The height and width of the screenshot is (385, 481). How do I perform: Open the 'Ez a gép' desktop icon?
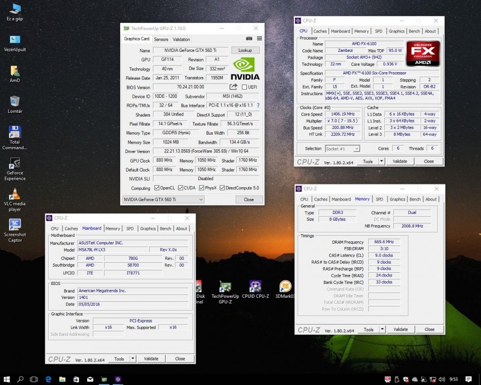[15, 12]
